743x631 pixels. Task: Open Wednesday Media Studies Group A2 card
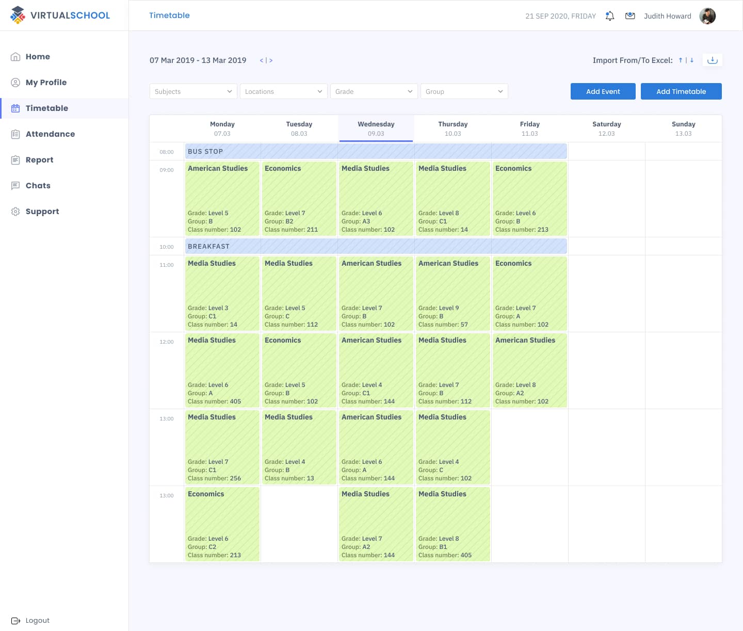point(376,524)
